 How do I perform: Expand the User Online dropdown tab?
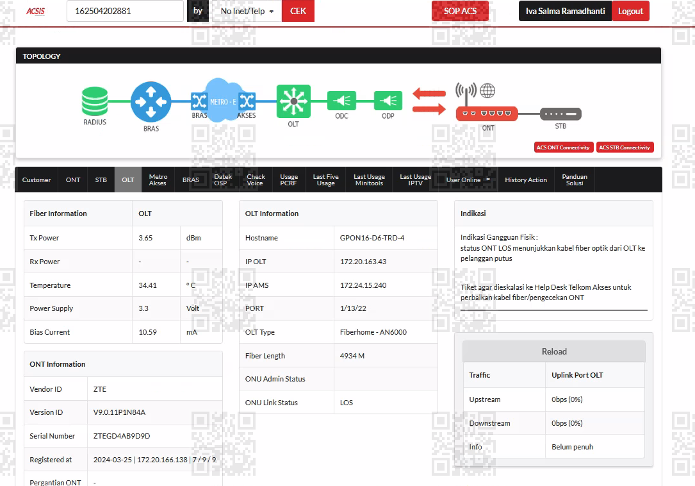(468, 180)
